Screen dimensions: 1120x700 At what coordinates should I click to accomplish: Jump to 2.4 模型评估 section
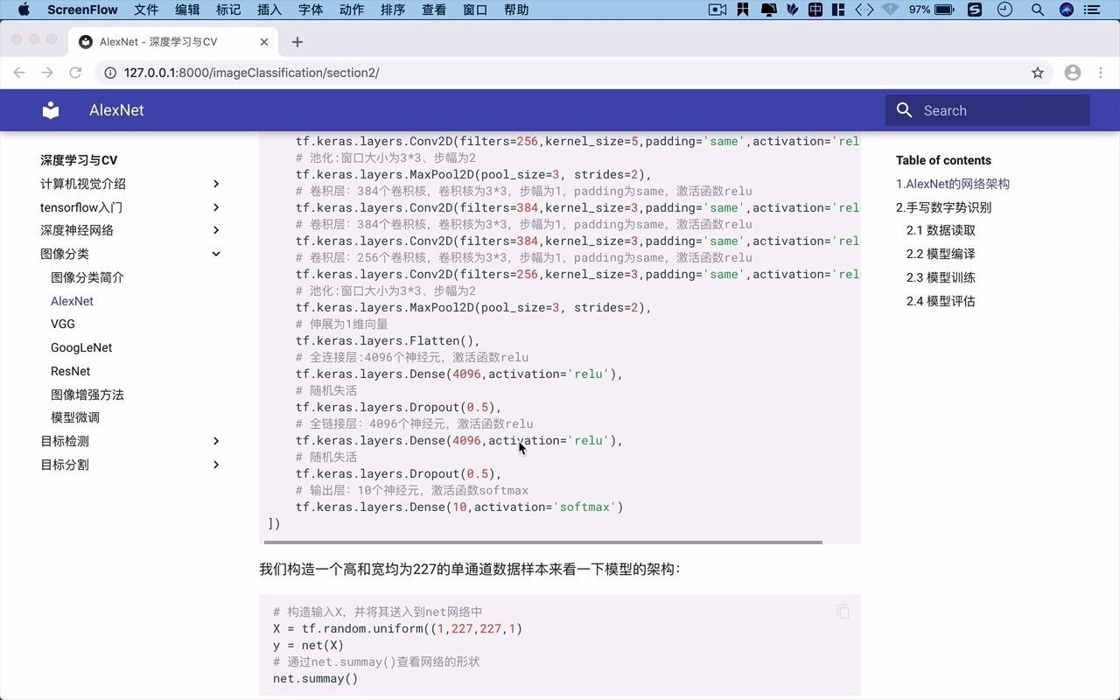click(x=941, y=301)
